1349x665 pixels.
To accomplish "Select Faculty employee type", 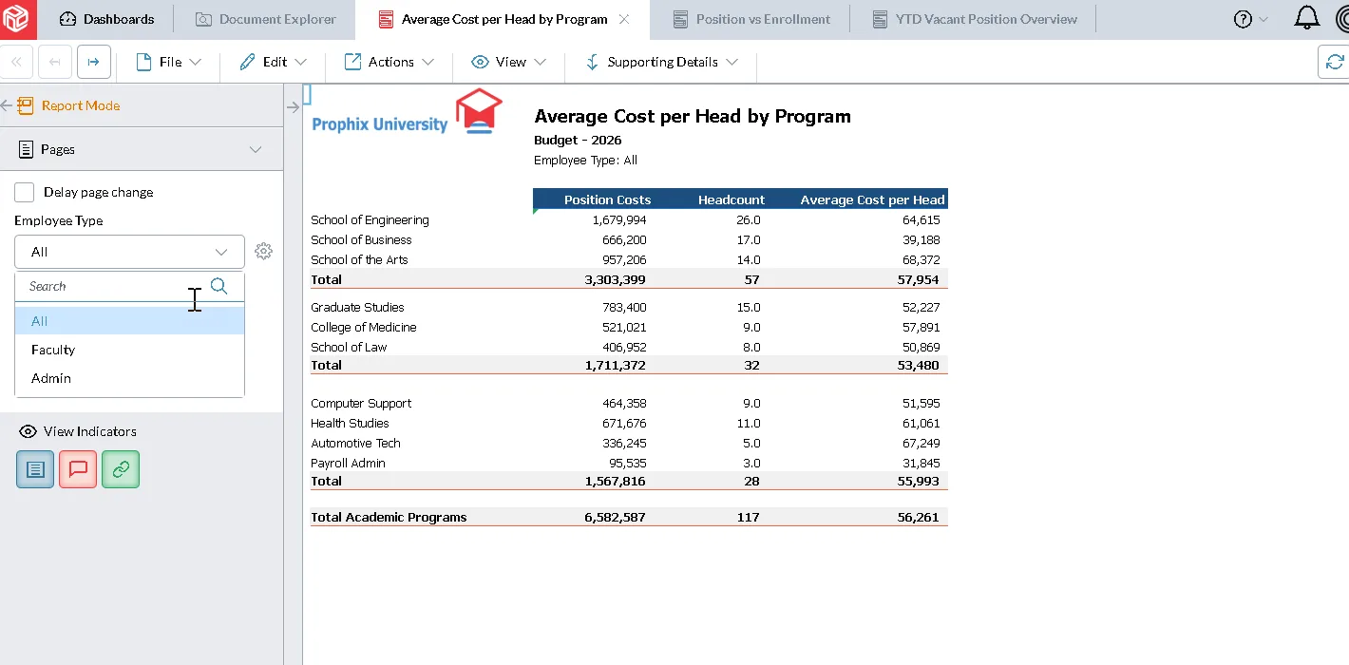I will tap(129, 350).
